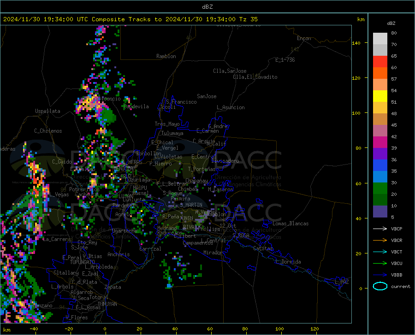Click the Catitas label

(x=263, y=248)
